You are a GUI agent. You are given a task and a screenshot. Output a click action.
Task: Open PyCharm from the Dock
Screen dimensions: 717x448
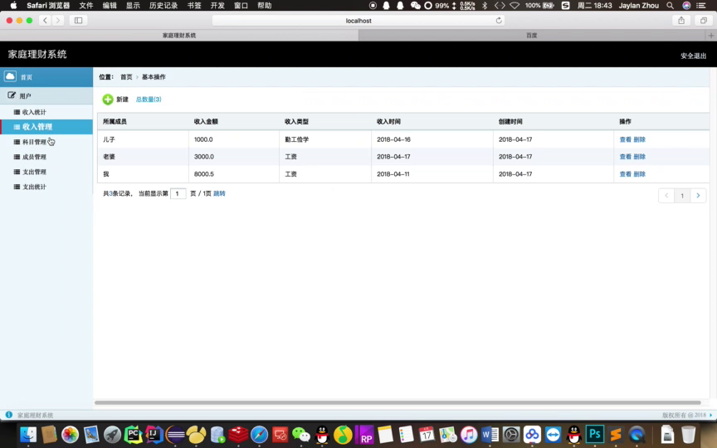(x=133, y=434)
